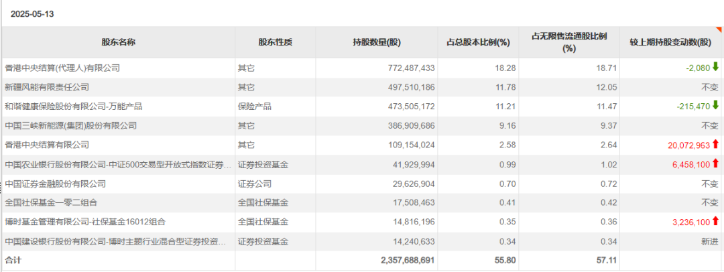724x272 pixels.
Task: Click 不变 in the 全国社保基金一零二组合 row
Action: (x=711, y=203)
